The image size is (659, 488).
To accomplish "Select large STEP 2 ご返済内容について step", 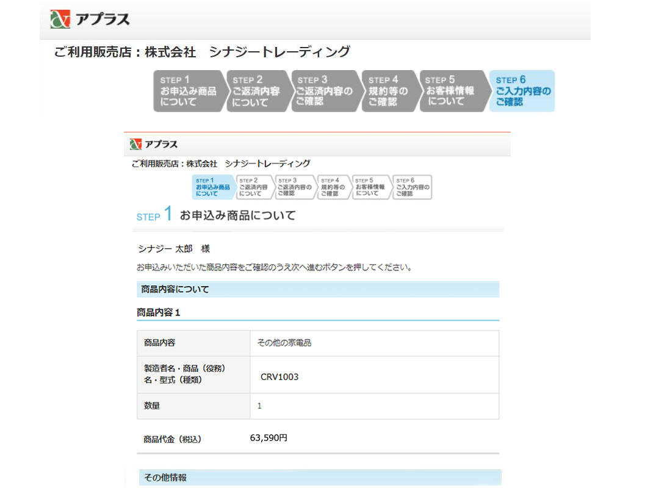I will [259, 91].
